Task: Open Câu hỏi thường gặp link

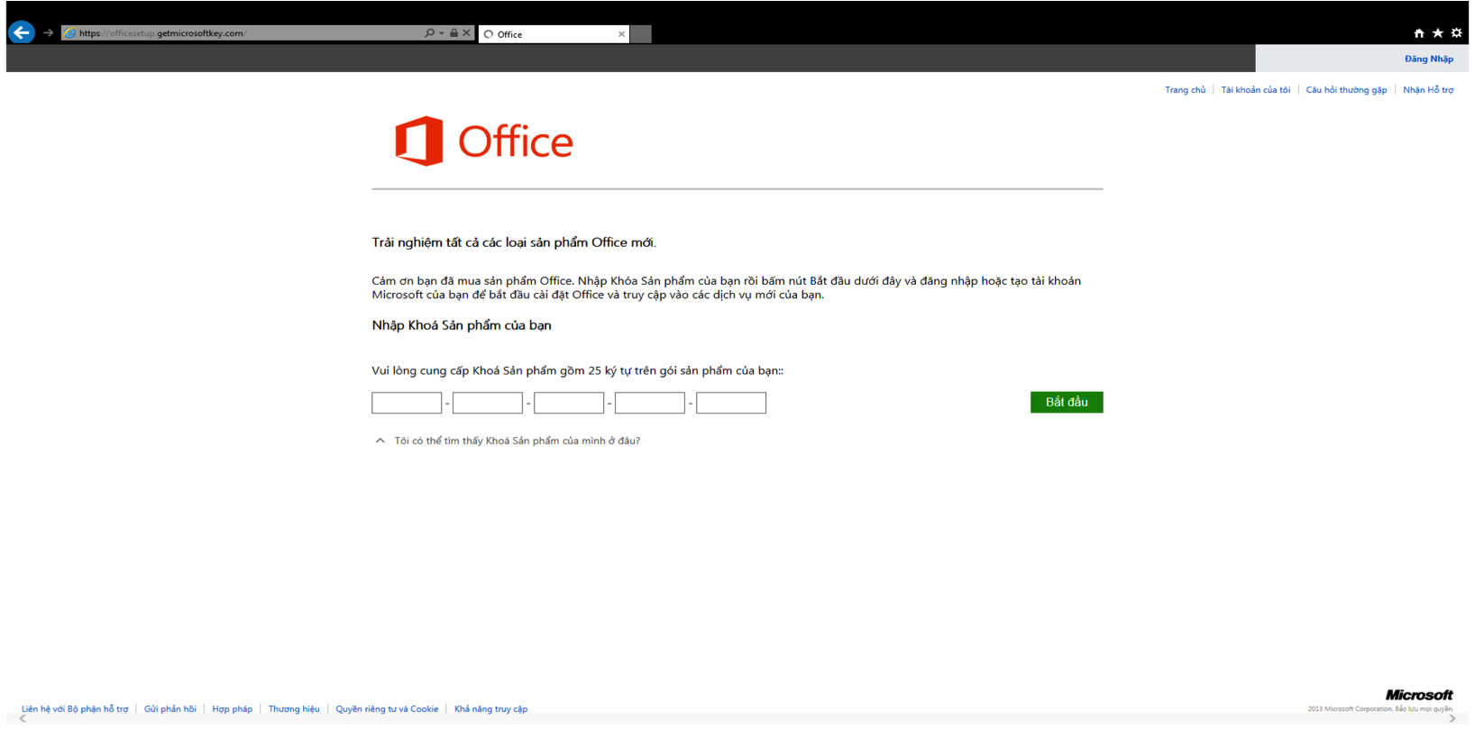Action: coord(1346,90)
